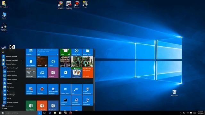Open the Computer Management tile
205x115 pixels.
pos(77,100)
